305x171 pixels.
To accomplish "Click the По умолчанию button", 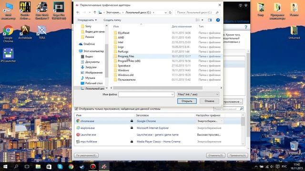I will tap(86, 155).
